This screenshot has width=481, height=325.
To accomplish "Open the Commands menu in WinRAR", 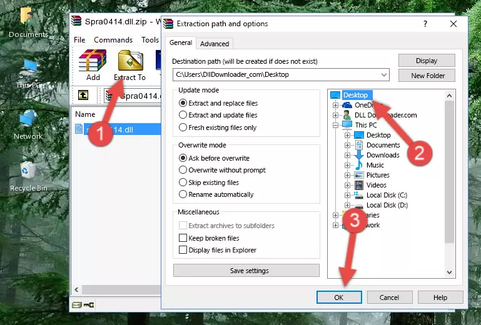I will (x=113, y=40).
